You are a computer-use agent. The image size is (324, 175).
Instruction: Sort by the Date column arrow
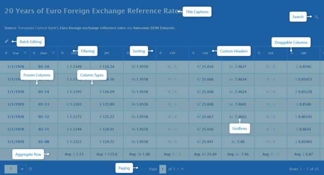[34, 53]
